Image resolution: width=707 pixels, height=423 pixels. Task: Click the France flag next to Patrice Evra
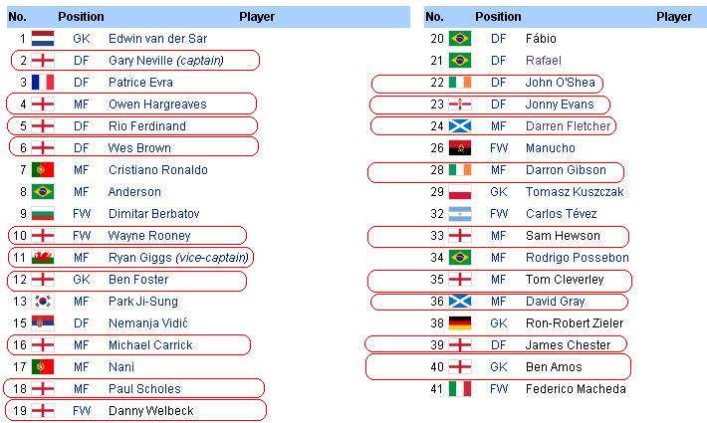point(43,83)
